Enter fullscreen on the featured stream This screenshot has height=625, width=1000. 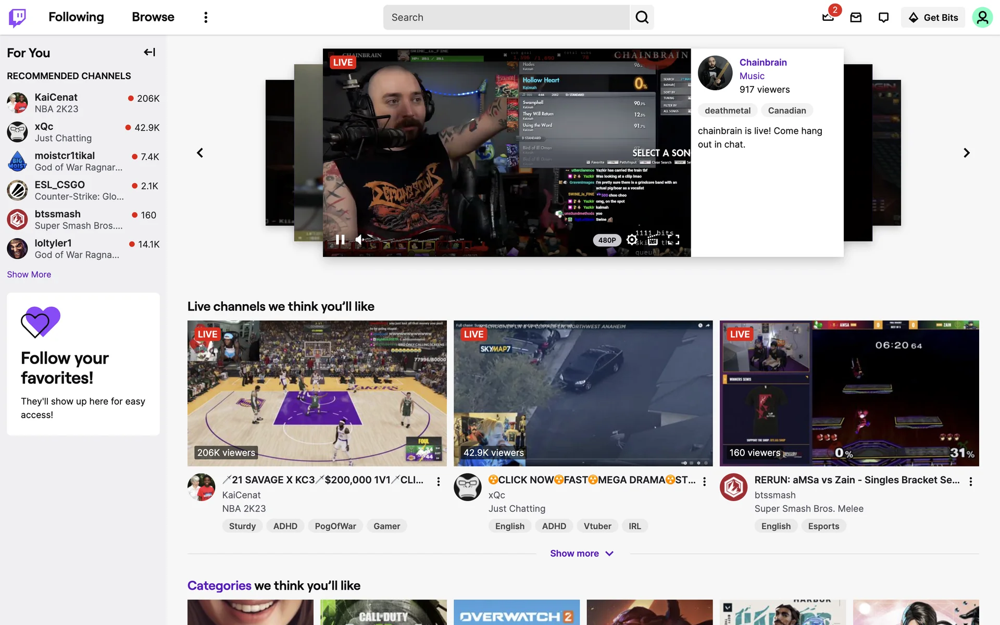pyautogui.click(x=673, y=240)
